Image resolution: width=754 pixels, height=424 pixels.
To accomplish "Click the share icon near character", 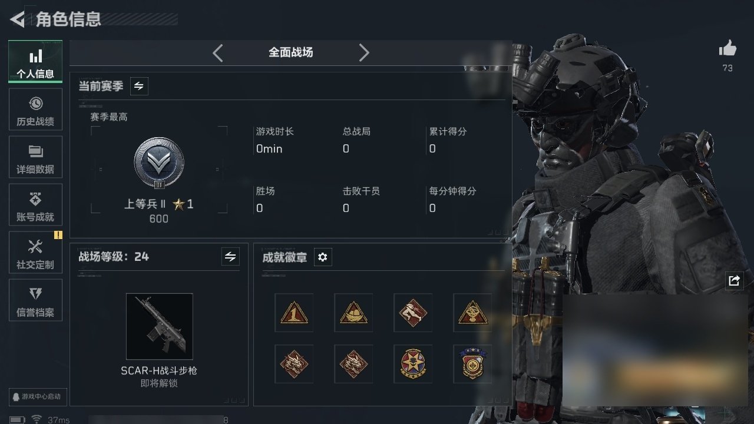I will click(x=734, y=281).
